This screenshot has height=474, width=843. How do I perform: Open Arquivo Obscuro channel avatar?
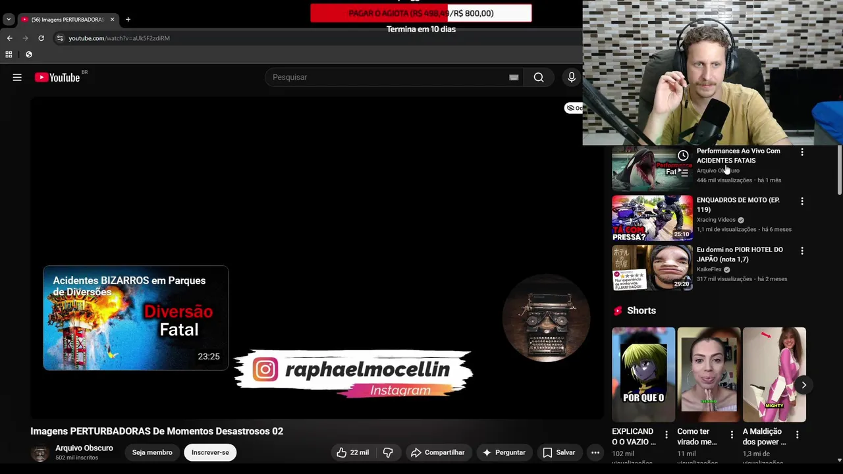click(x=40, y=453)
